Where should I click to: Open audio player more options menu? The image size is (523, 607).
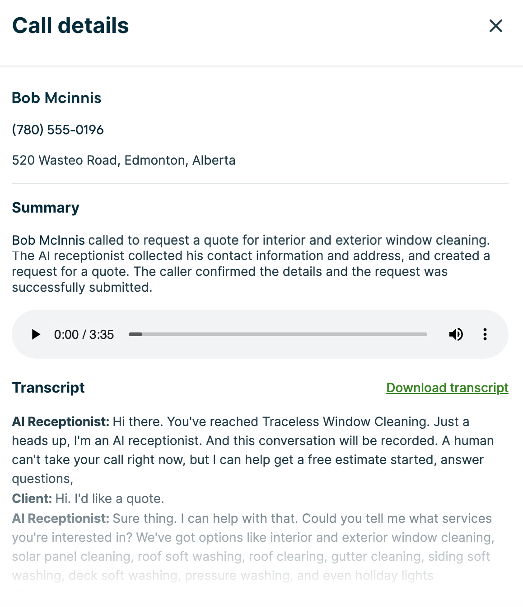pyautogui.click(x=485, y=334)
